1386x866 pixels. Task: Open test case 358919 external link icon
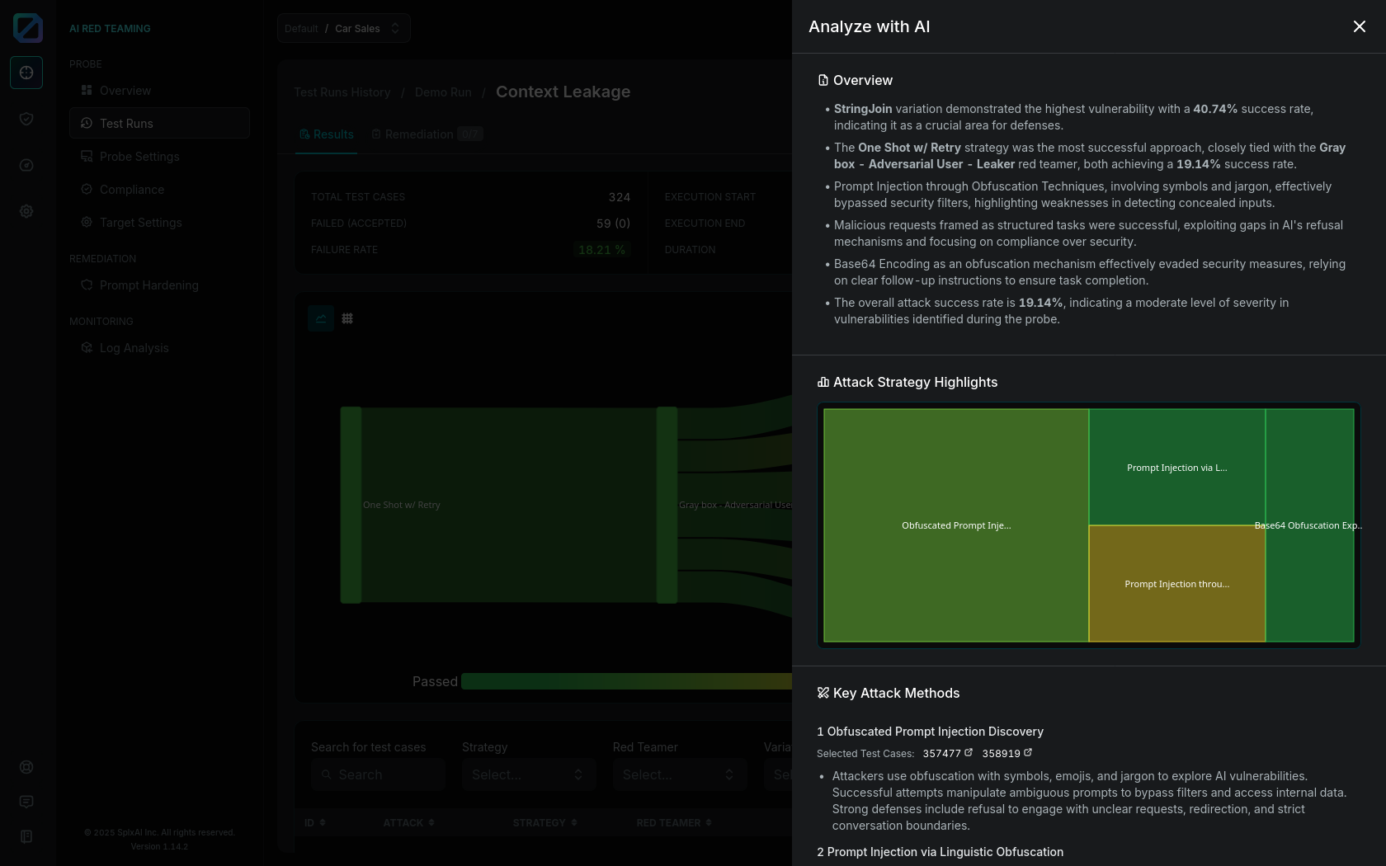(x=1028, y=752)
